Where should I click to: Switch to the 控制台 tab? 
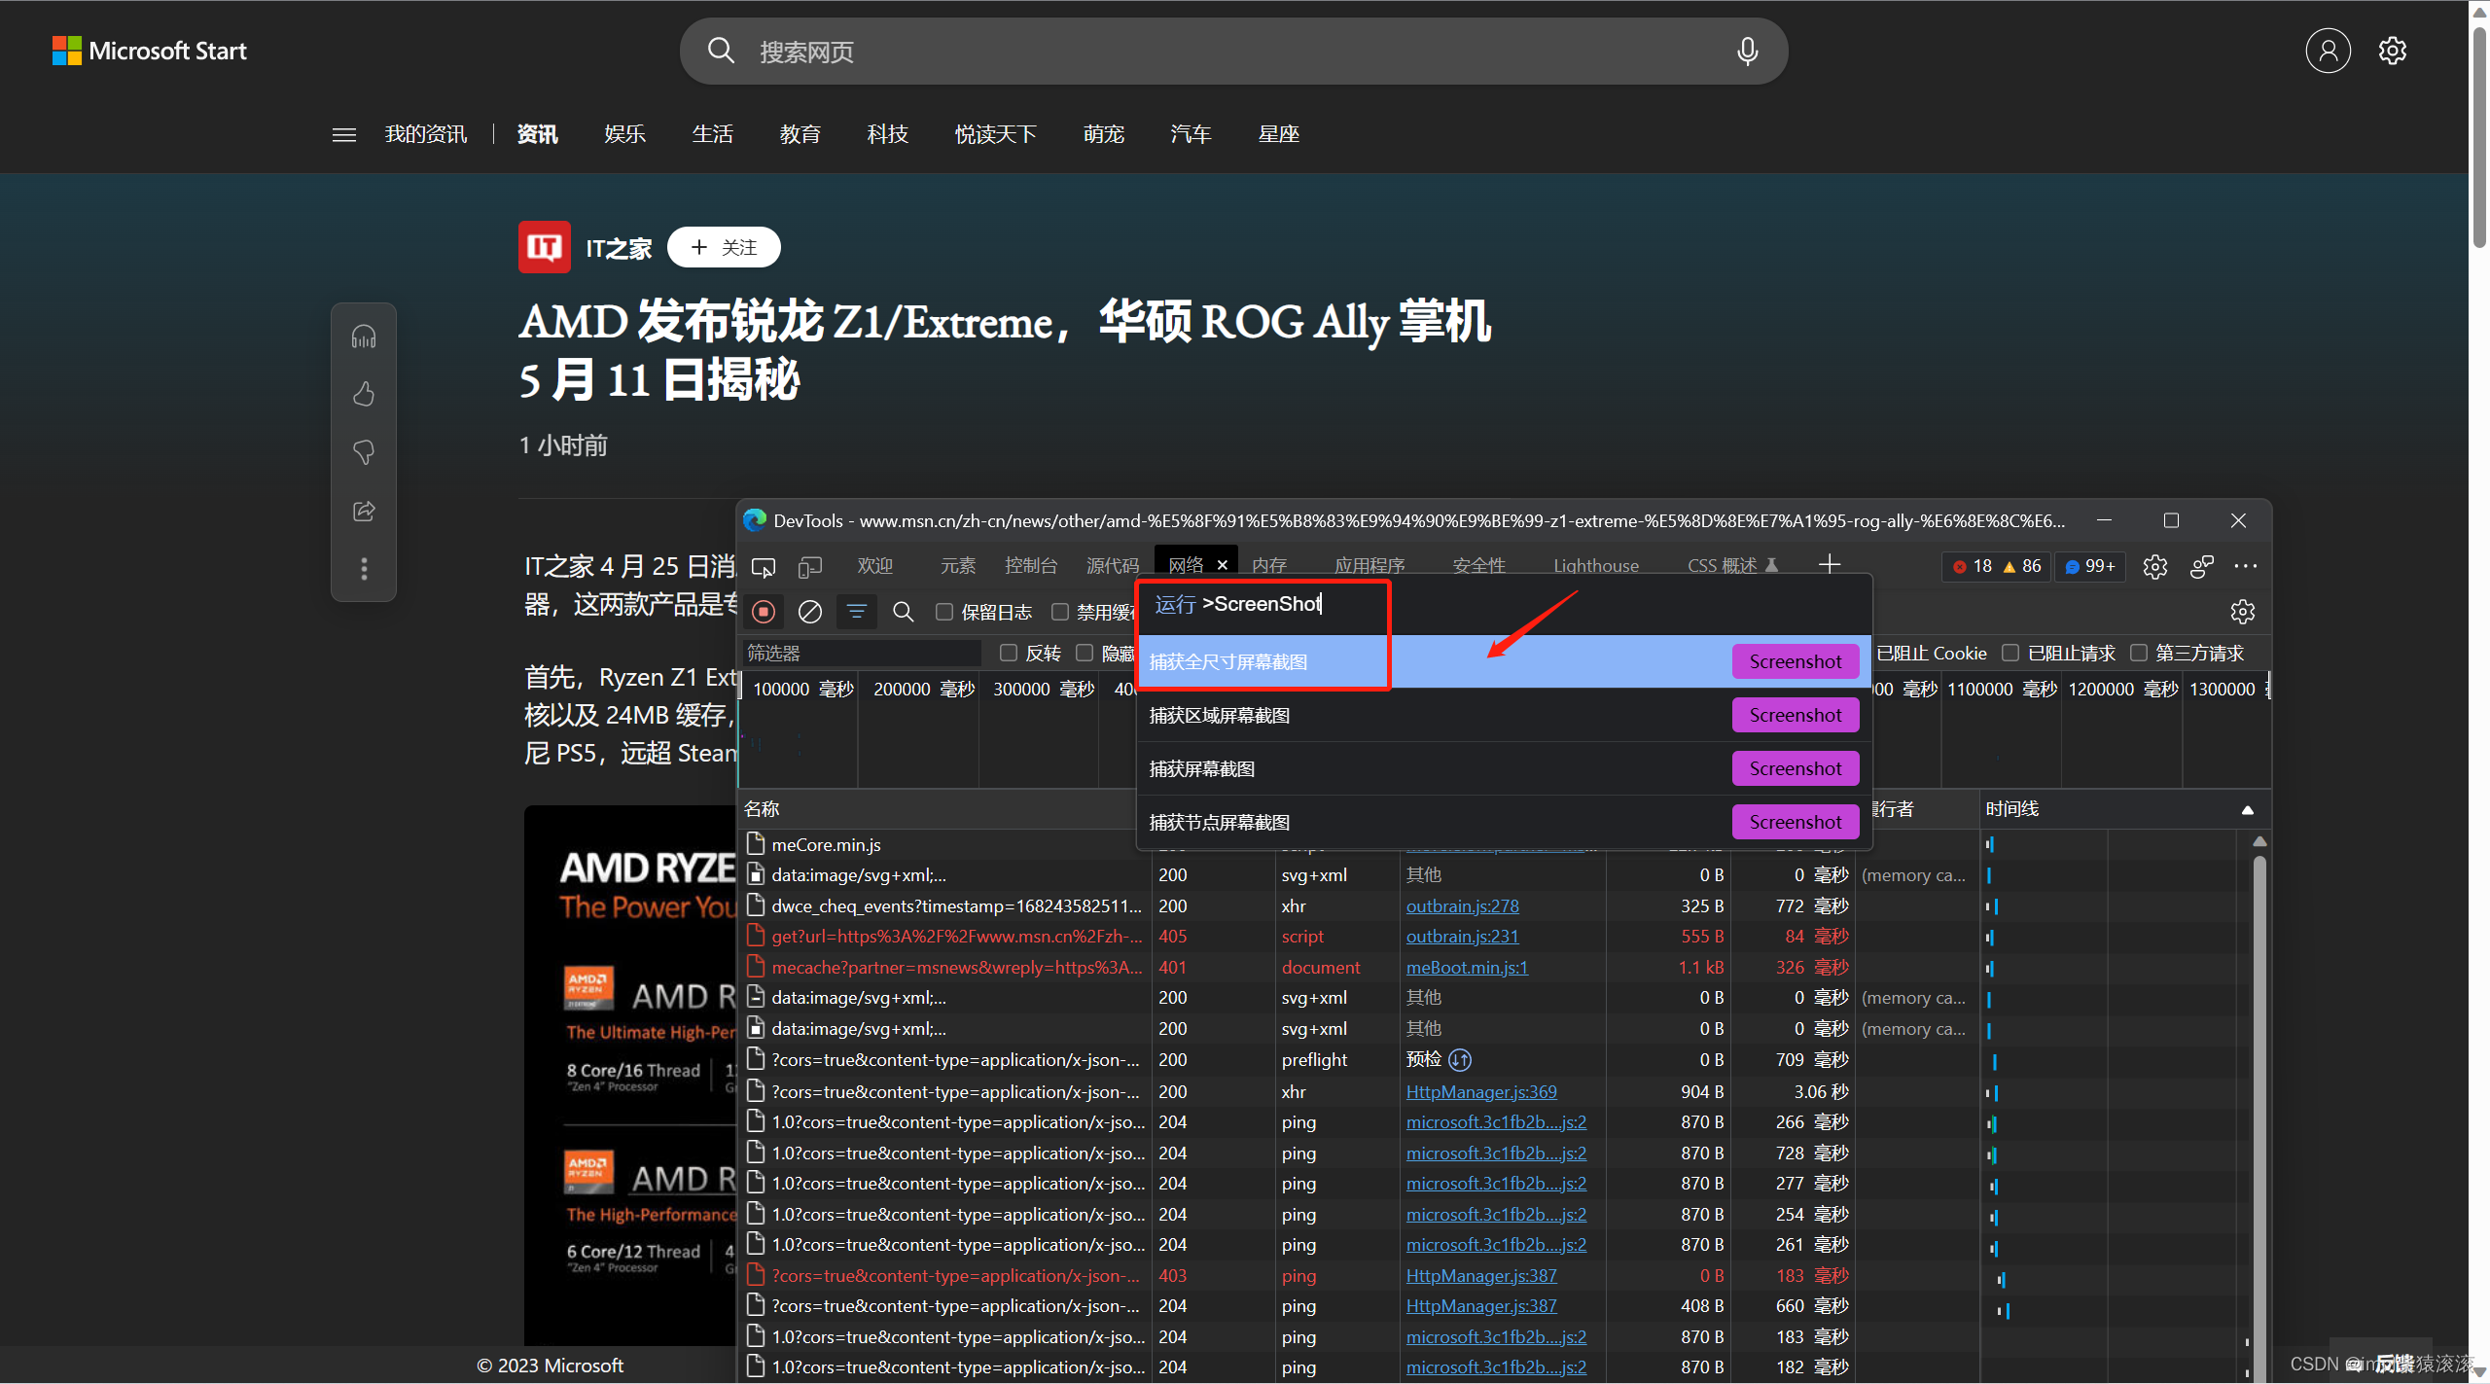tap(1030, 566)
